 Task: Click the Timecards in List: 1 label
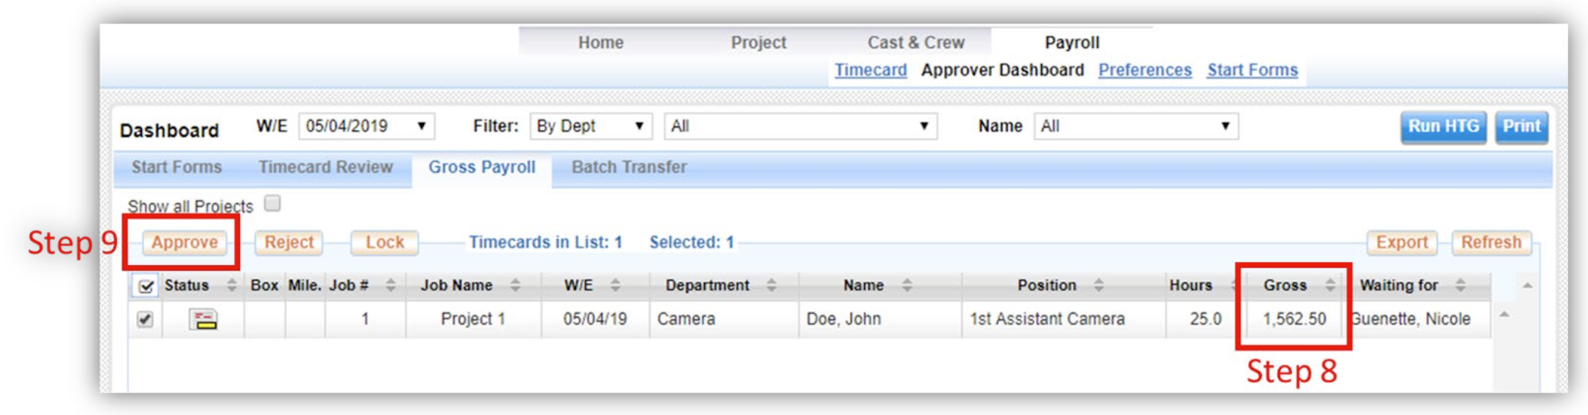(545, 242)
